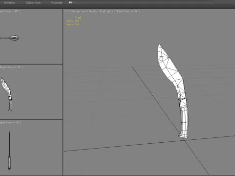Click the yellow Total statistics heading
This screenshot has height=176, width=235.
pyautogui.click(x=78, y=18)
